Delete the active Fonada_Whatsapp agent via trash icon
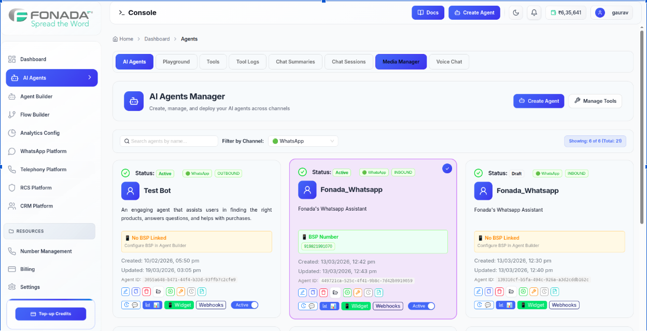 tap(323, 293)
